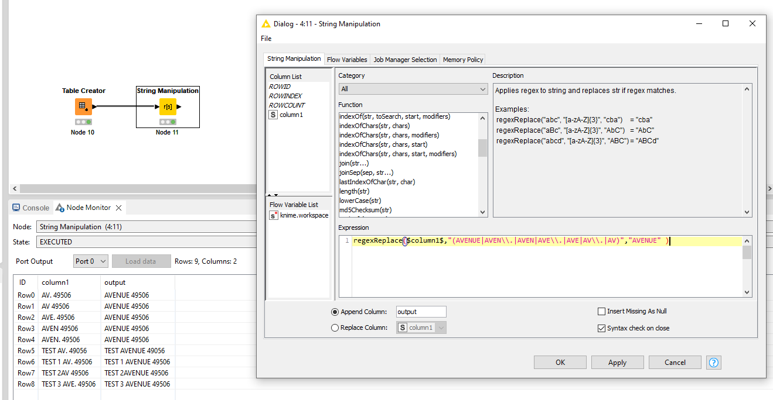Click the Function list scrollbar thumb

(483, 148)
